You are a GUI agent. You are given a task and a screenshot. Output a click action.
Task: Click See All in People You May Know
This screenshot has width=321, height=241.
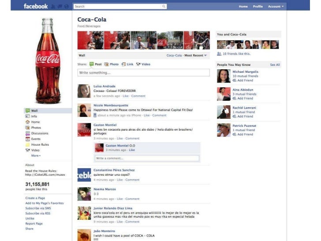275,65
